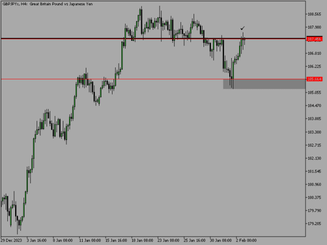Click the 182.715 price scale label
327x245 pixels.
pos(314,145)
